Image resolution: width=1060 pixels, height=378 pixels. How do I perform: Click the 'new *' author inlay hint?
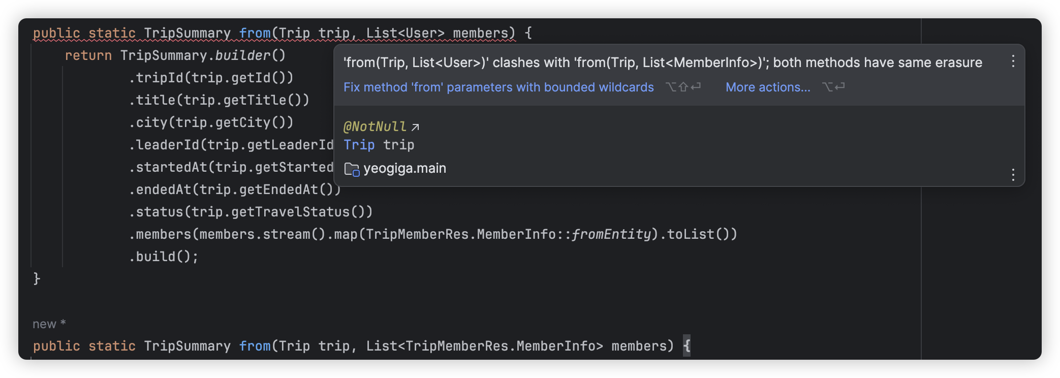49,324
